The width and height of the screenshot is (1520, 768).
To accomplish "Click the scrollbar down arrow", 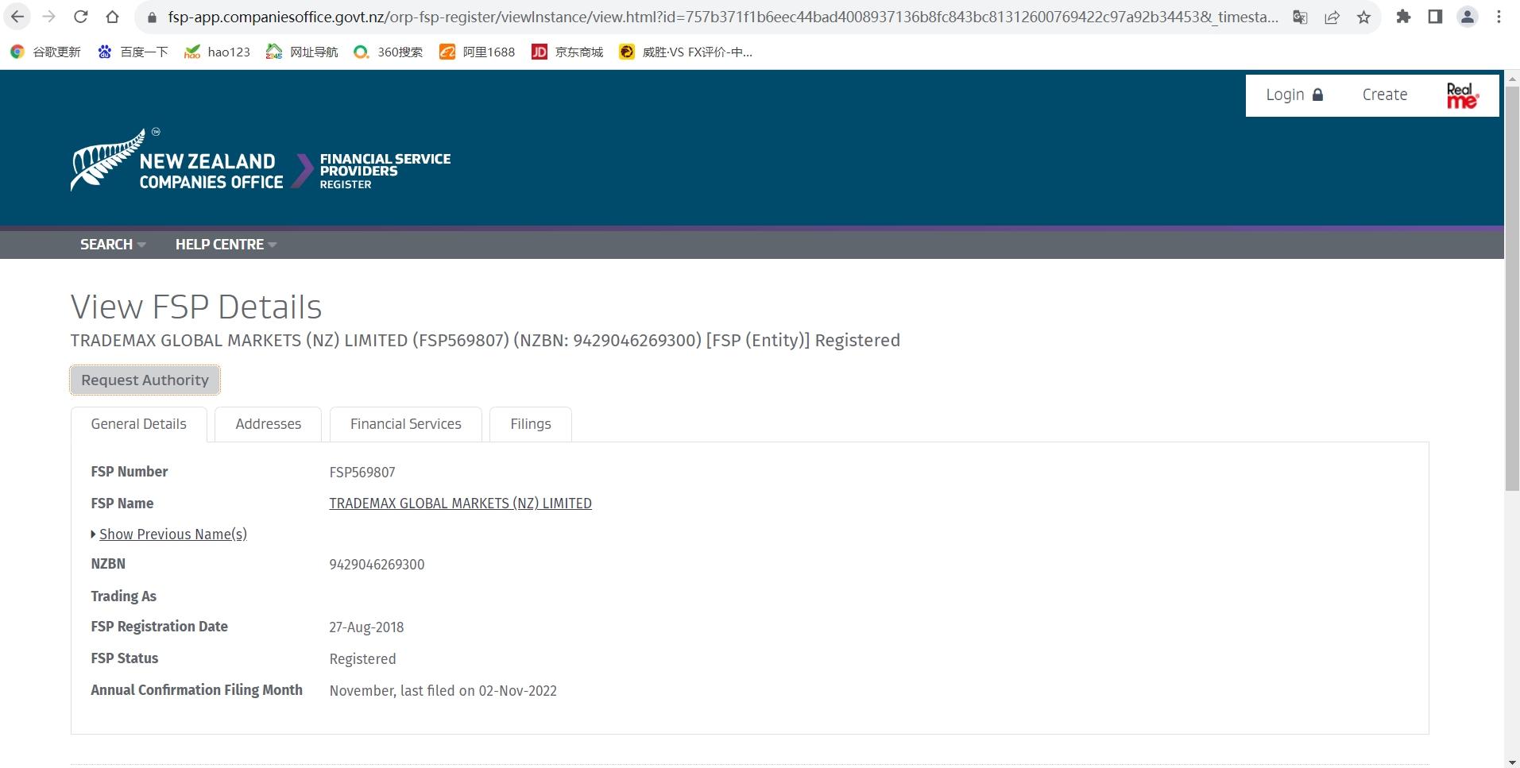I will [x=1512, y=762].
